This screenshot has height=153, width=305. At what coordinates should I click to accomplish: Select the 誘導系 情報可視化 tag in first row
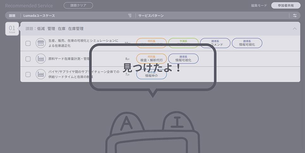point(247,43)
